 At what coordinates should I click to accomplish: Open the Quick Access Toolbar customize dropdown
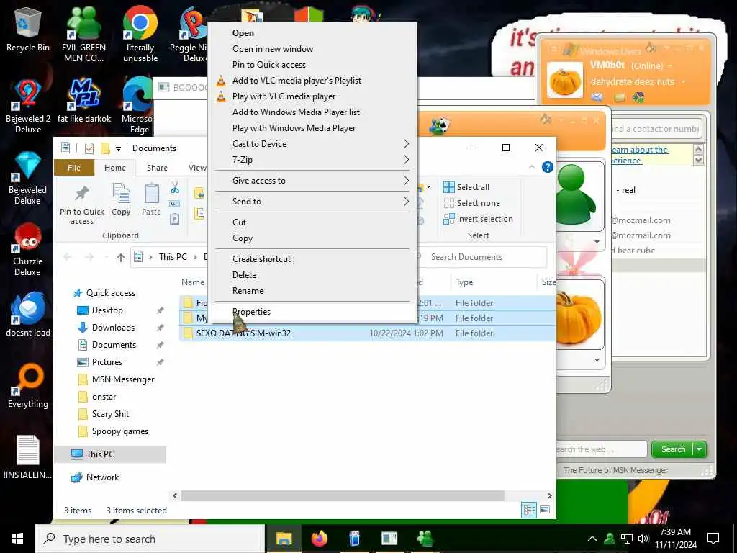coord(119,149)
